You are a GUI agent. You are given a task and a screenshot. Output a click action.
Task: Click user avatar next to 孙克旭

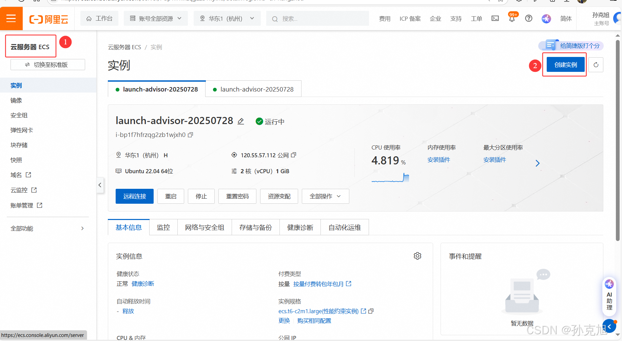point(618,18)
